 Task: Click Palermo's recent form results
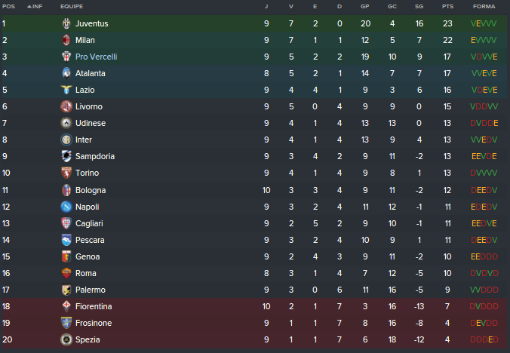point(484,289)
